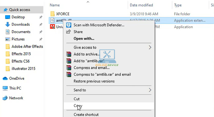Go to Desktop in navigation pane
This screenshot has height=117, width=214.
(18, 17)
